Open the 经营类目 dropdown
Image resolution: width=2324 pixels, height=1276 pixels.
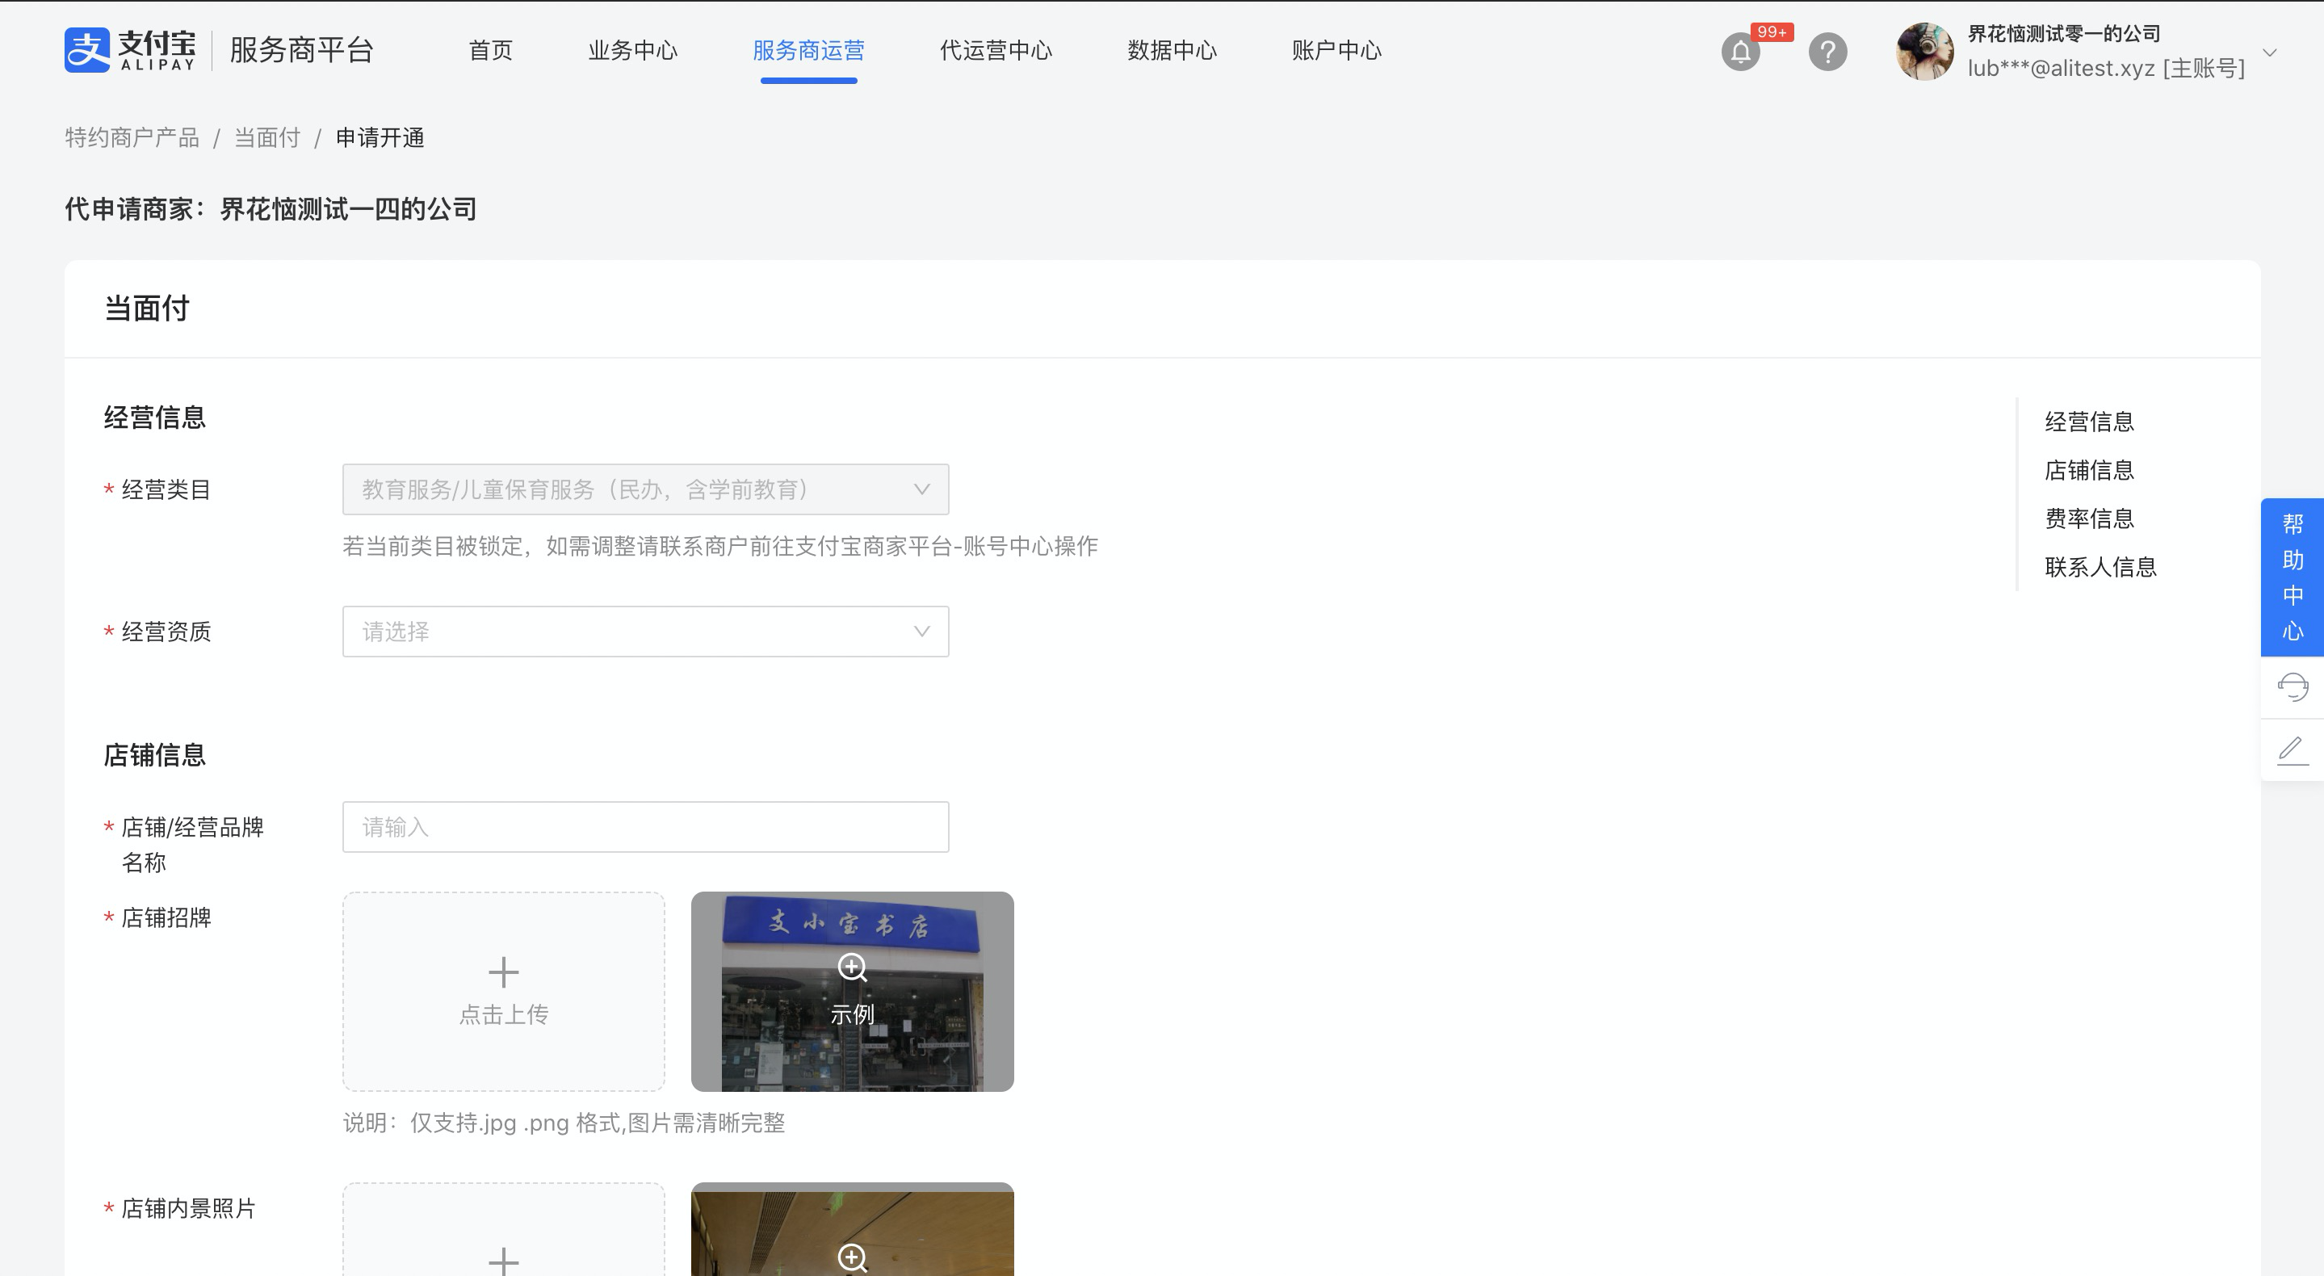pos(646,490)
